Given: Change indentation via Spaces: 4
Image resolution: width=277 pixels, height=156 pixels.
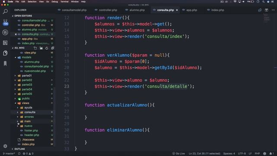Looking at the screenshot, I should 229,153.
